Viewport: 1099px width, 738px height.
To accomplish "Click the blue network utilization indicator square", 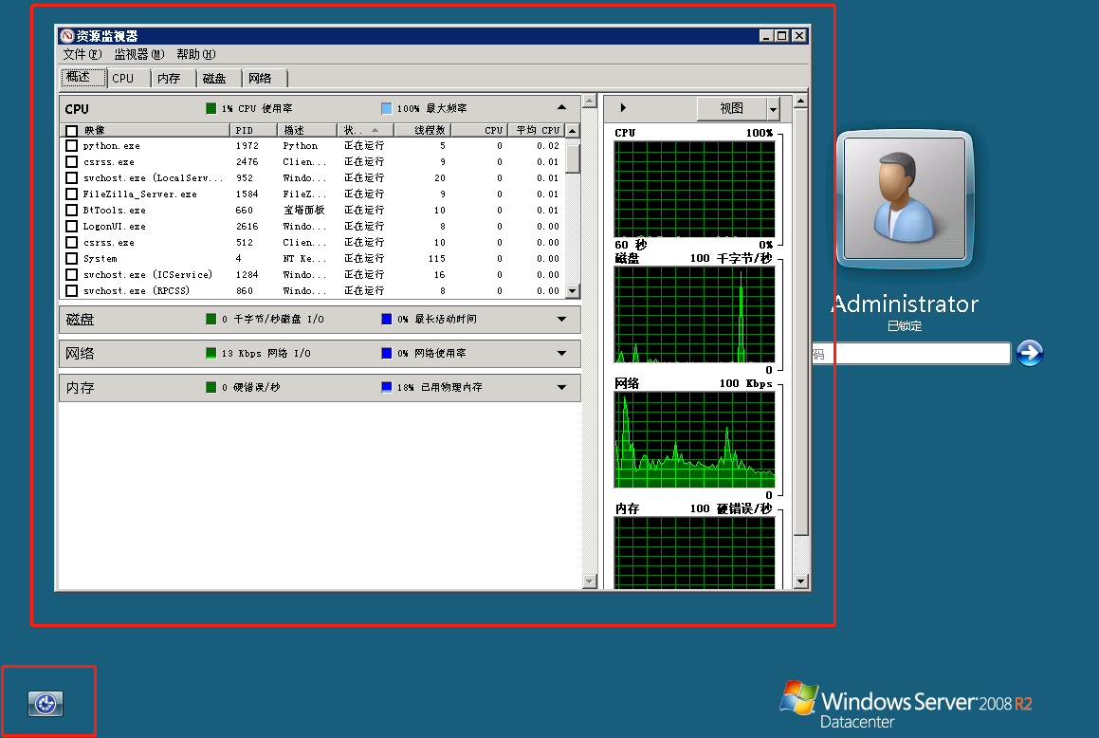I will tap(386, 354).
